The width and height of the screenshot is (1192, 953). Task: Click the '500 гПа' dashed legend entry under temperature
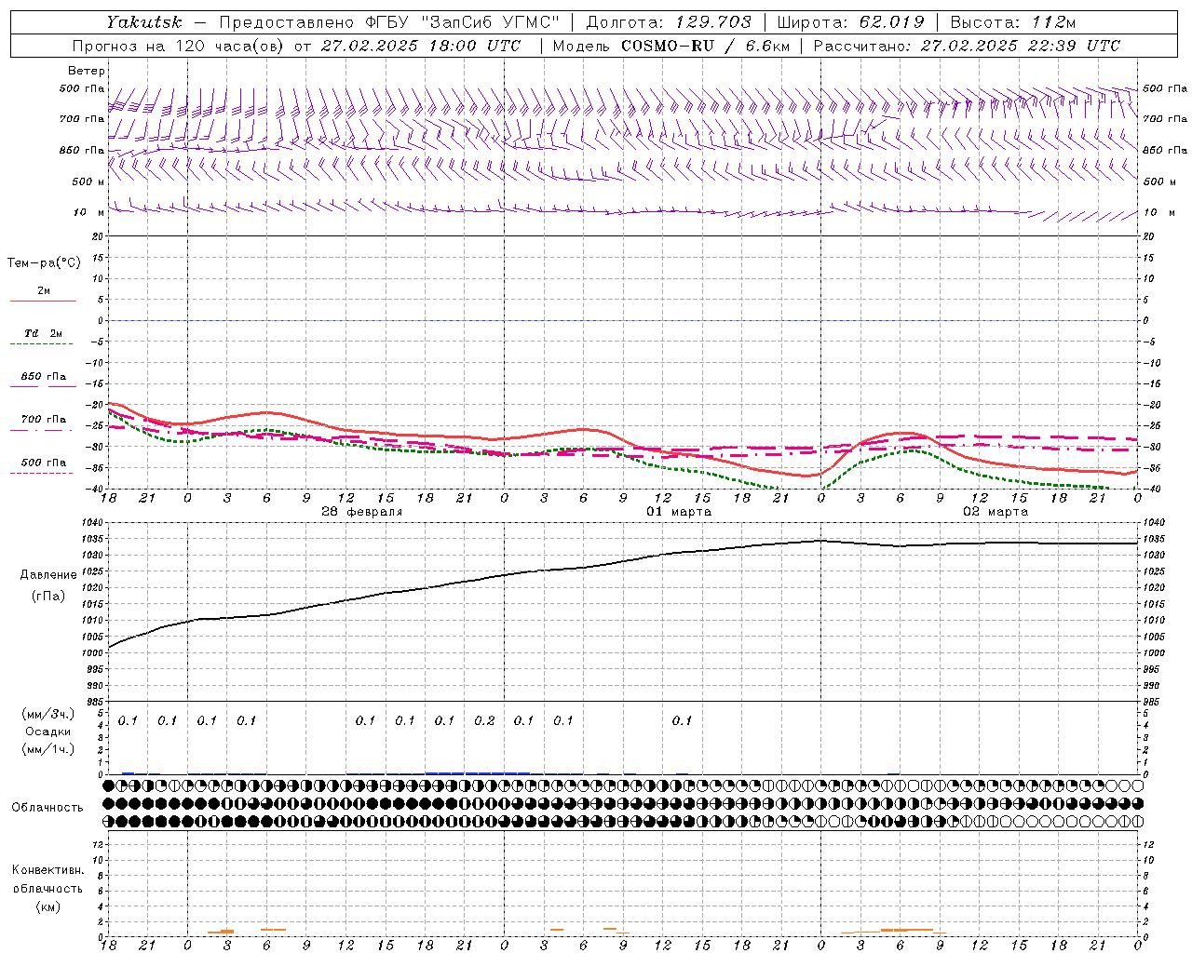click(43, 463)
